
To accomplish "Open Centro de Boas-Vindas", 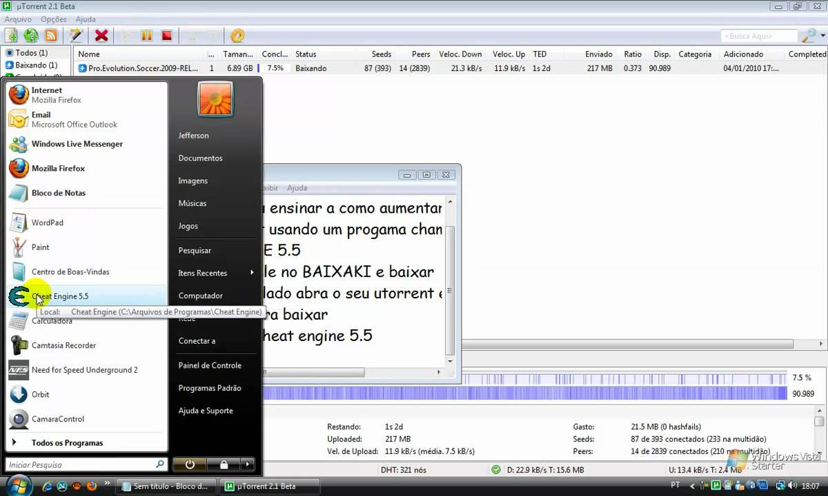I will click(86, 271).
